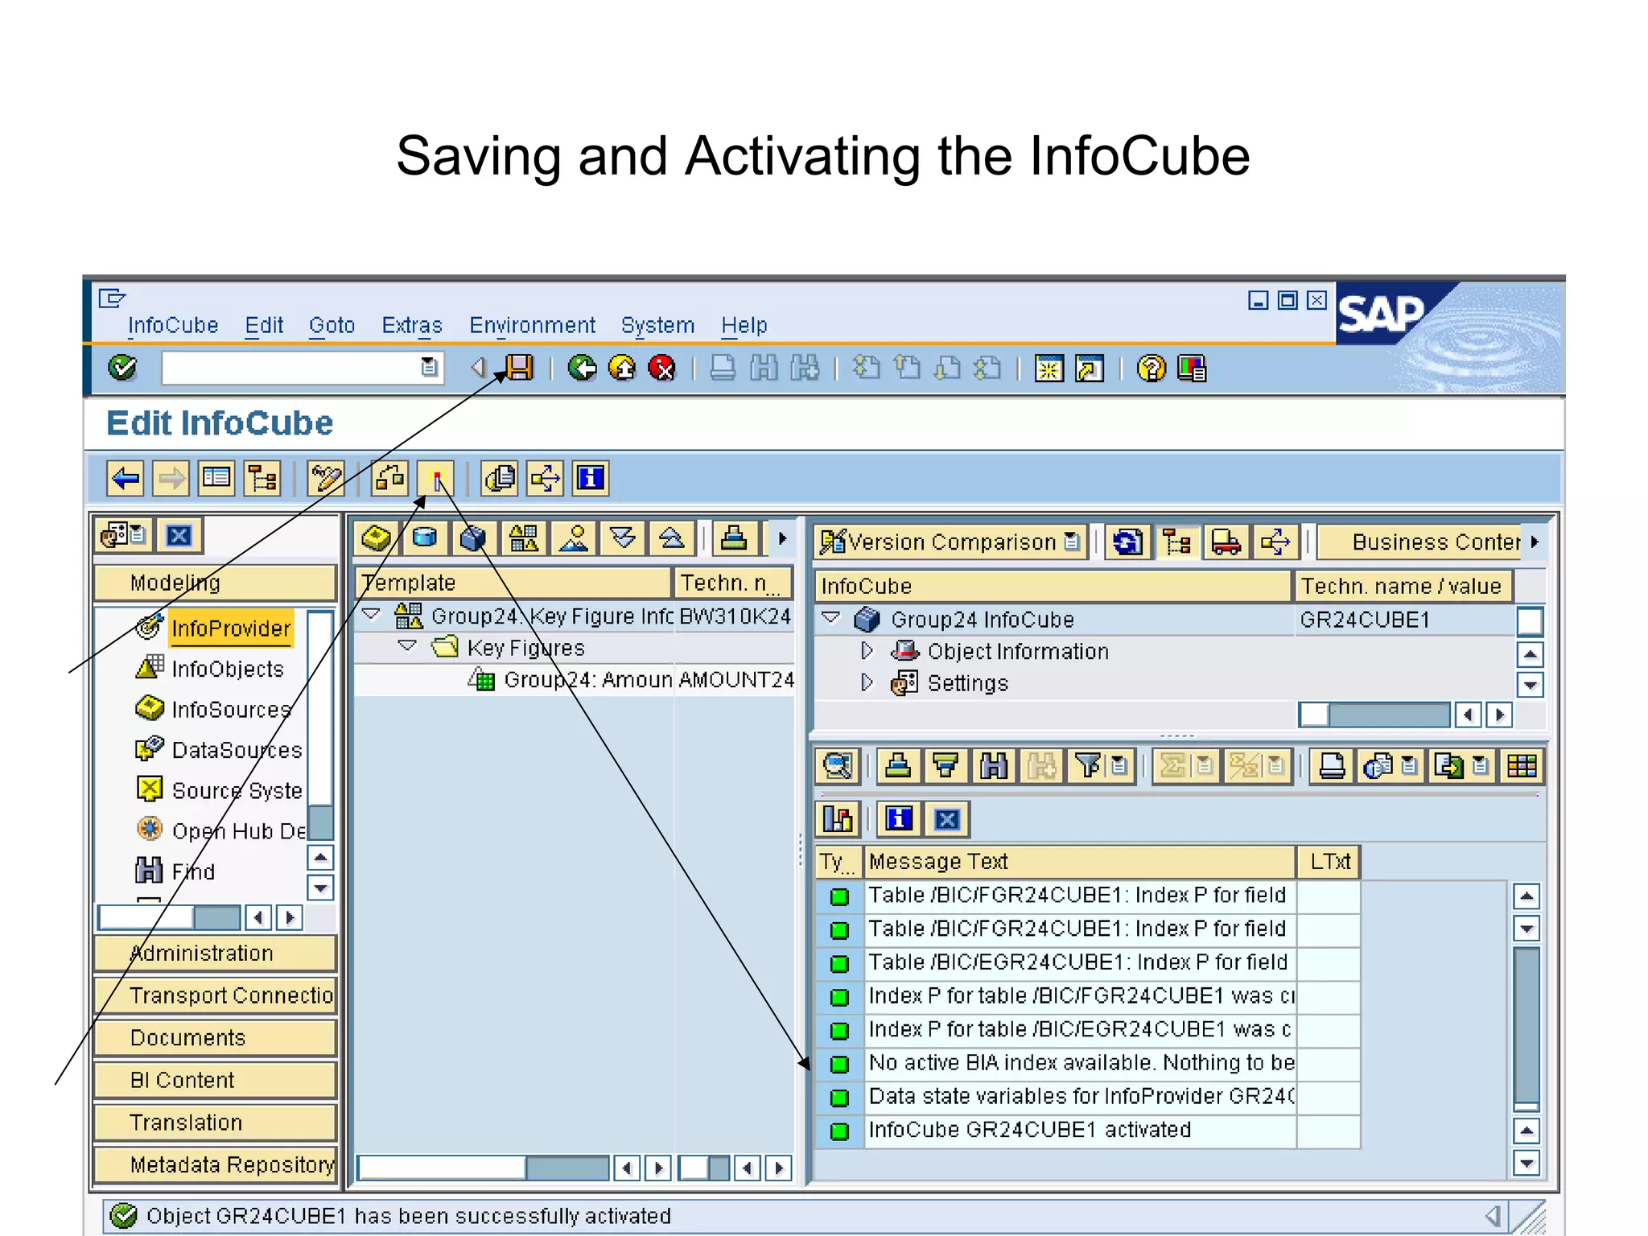Image resolution: width=1648 pixels, height=1236 pixels.
Task: Open the InfoCube menu
Action: click(173, 325)
